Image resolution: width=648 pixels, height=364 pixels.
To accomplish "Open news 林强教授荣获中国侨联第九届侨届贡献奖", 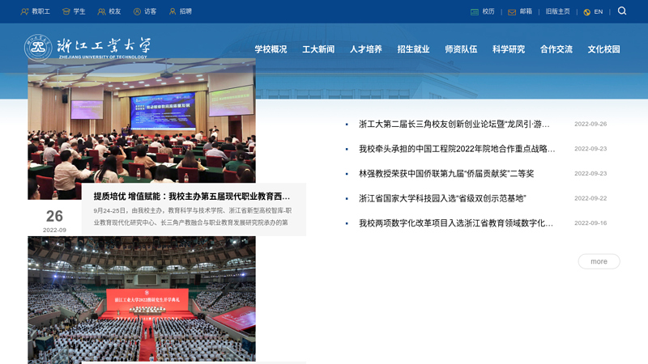I will pyautogui.click(x=446, y=173).
